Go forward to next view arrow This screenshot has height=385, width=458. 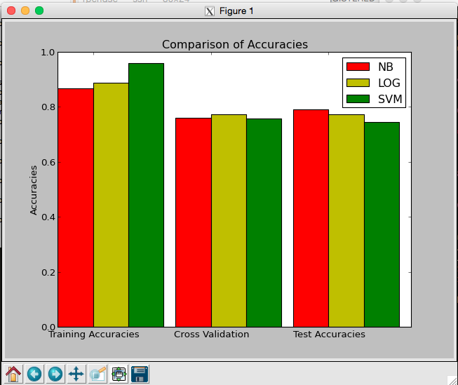click(x=55, y=374)
